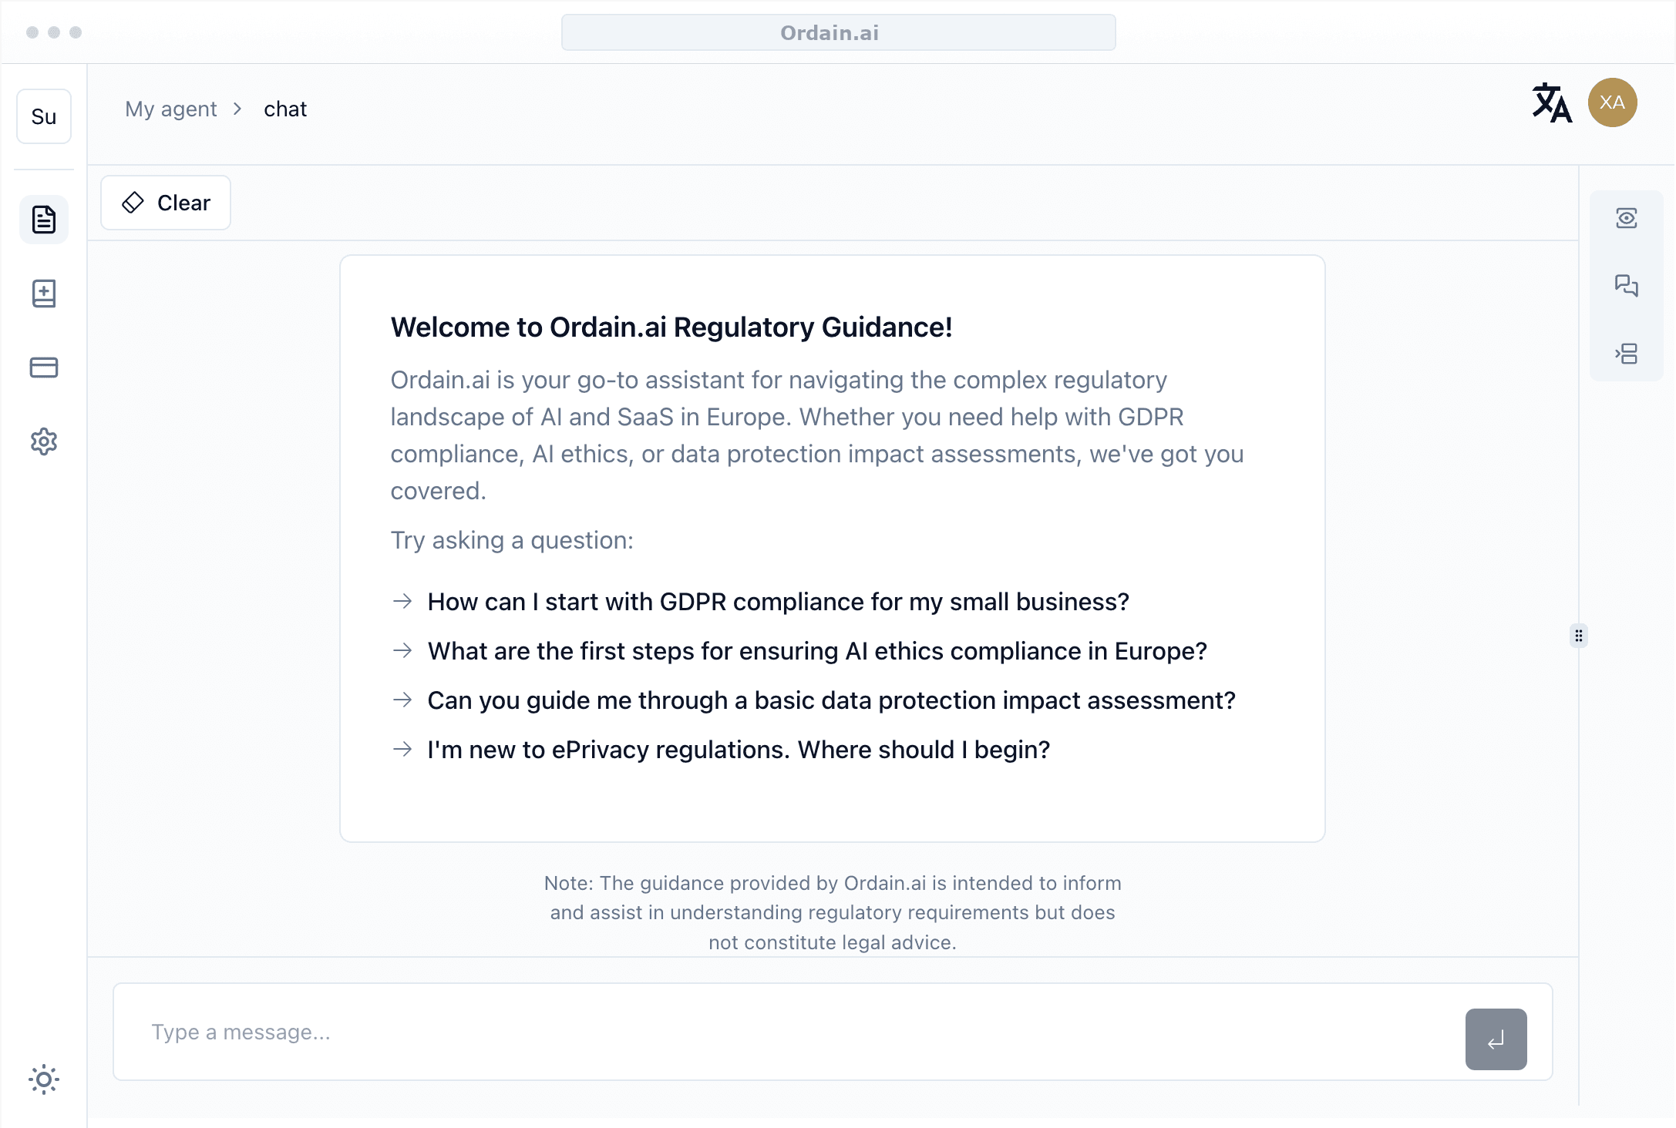Screen dimensions: 1676x1128
Task: Open the conversations panel icon
Action: pyautogui.click(x=1627, y=286)
